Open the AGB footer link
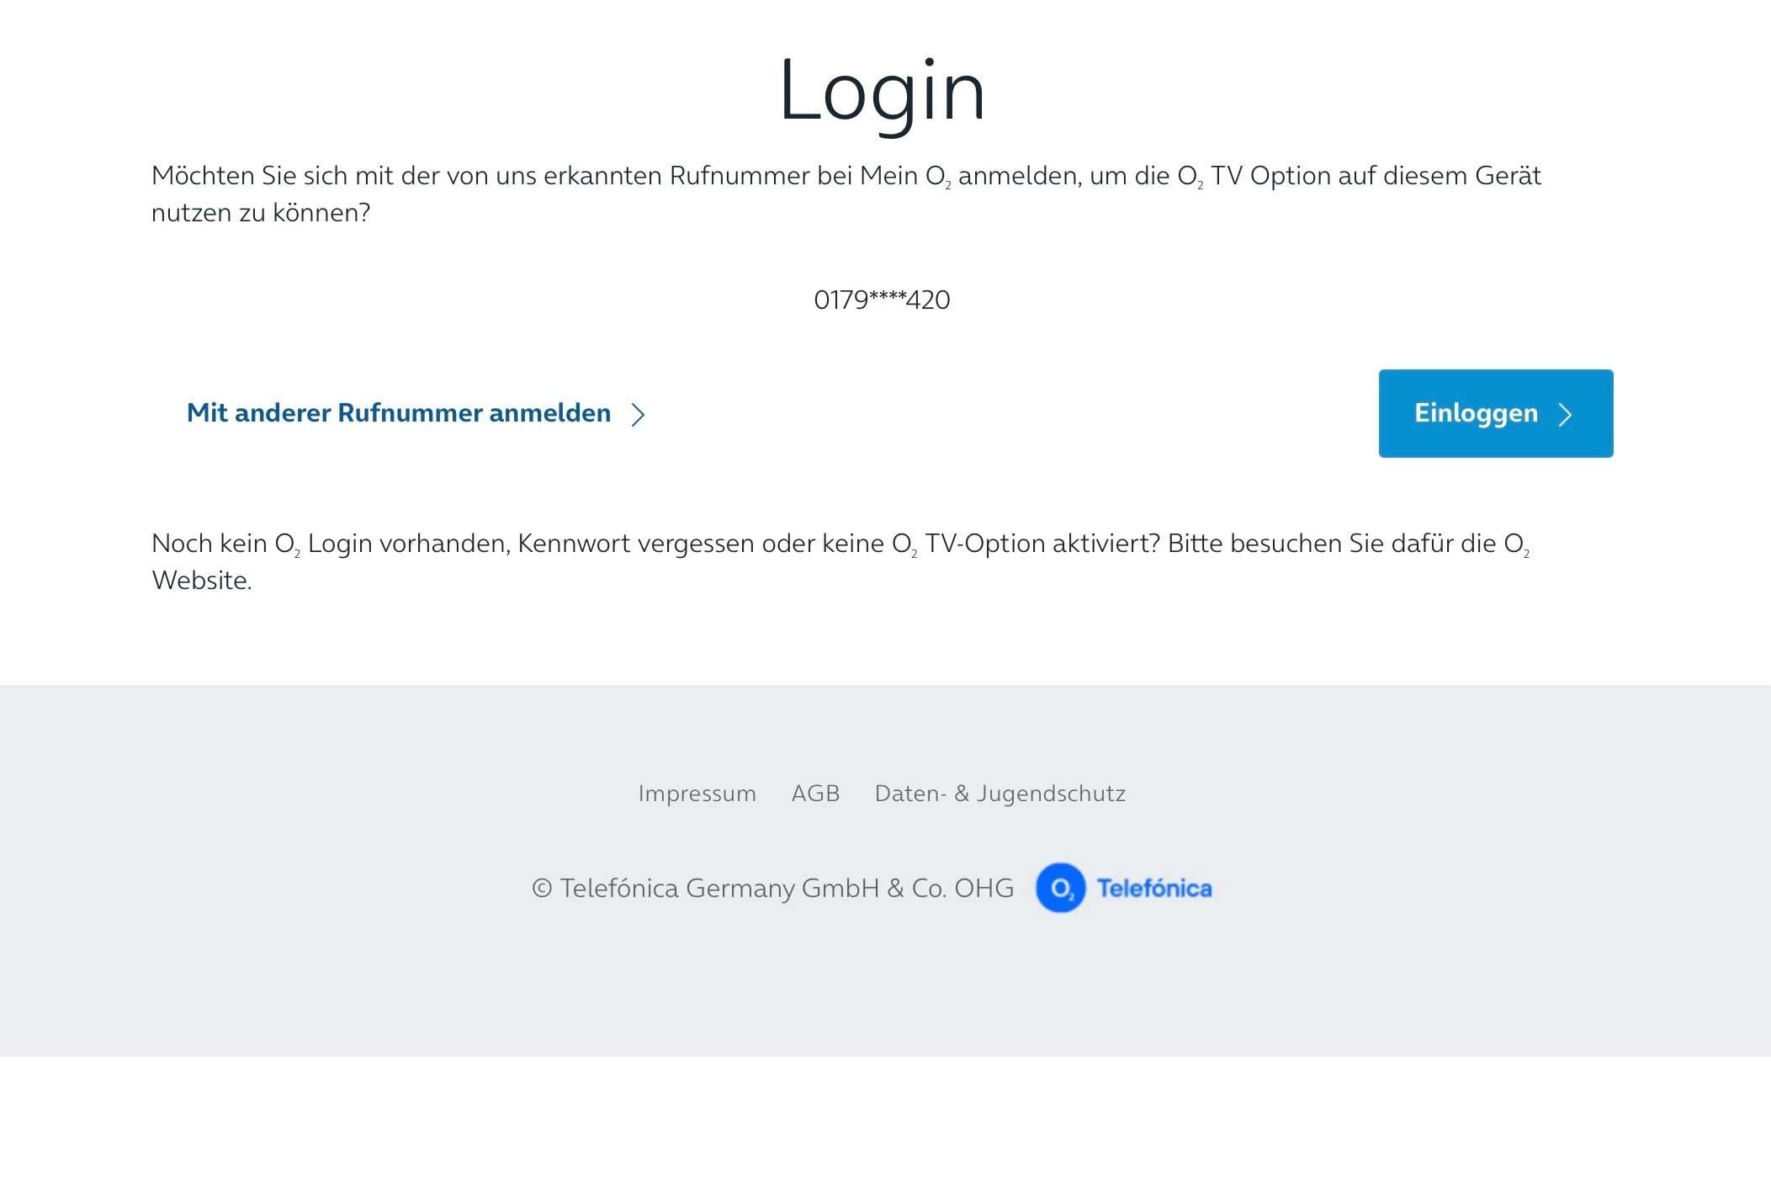The image size is (1771, 1184). (x=815, y=794)
